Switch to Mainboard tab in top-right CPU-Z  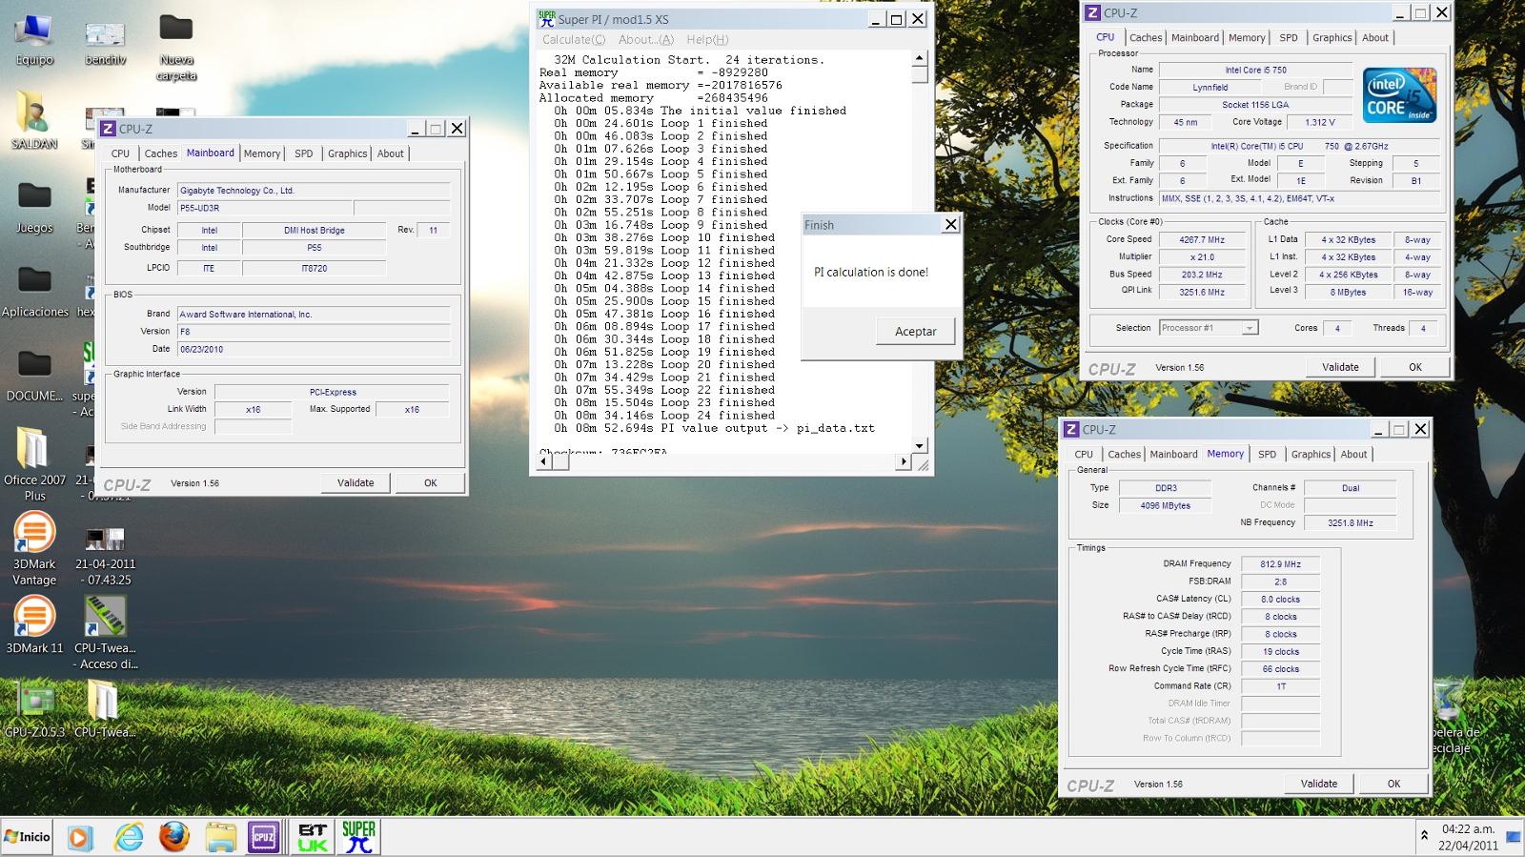(1195, 38)
